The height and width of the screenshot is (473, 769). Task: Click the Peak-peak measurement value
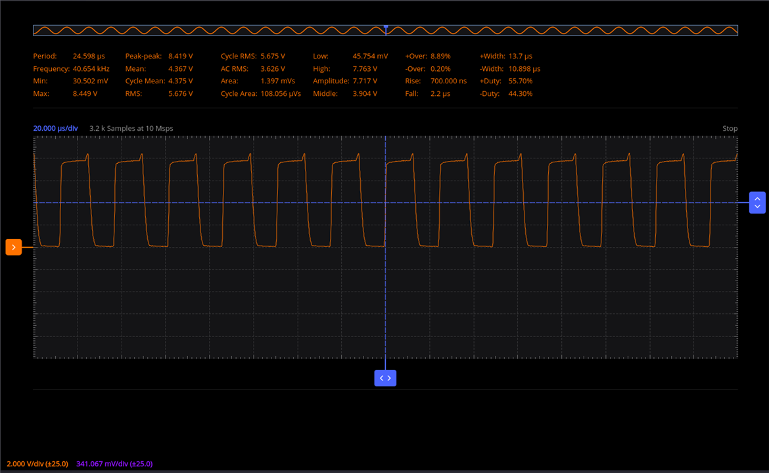(180, 56)
